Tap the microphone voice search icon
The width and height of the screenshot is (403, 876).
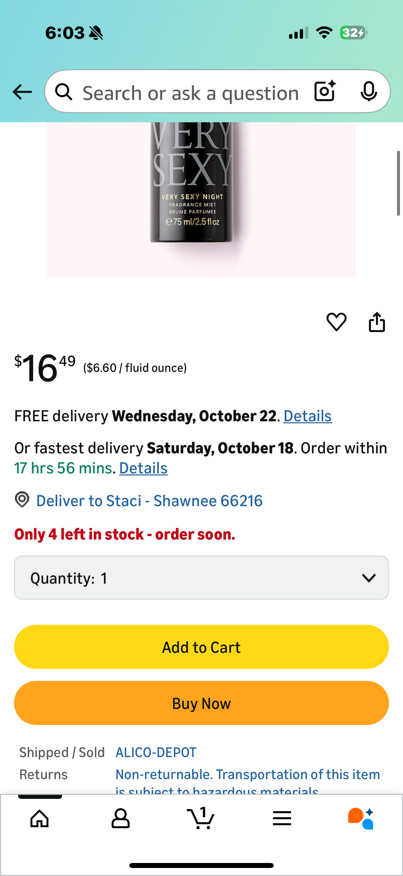click(368, 92)
